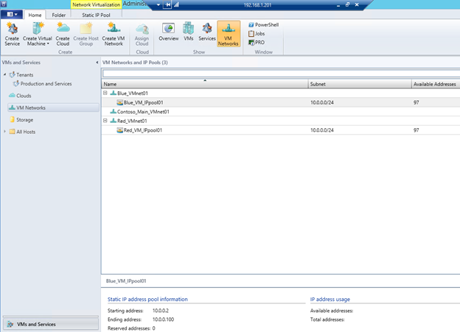Click the Create Cloud ribbon icon
The height and width of the screenshot is (332, 460).
click(x=63, y=34)
